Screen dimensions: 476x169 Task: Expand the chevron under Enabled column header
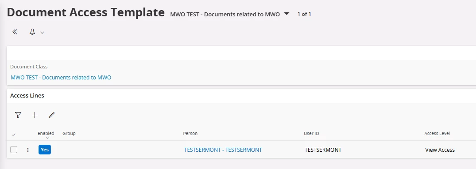coord(48,138)
